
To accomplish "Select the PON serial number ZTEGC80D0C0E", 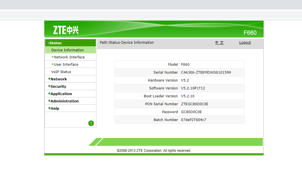I will pyautogui.click(x=195, y=104).
